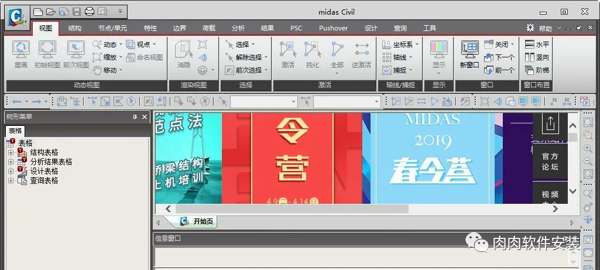
Task: Click the 关闭 window button
Action: [499, 45]
